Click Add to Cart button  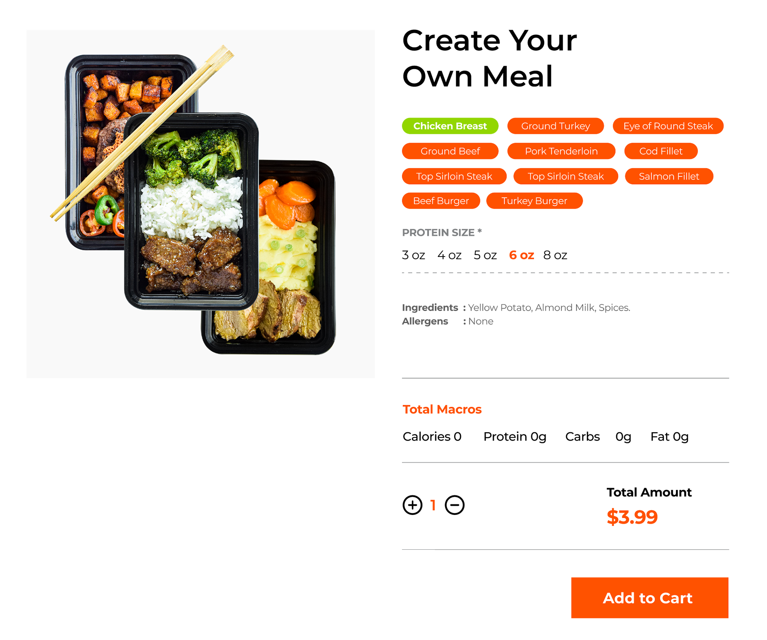pos(650,598)
